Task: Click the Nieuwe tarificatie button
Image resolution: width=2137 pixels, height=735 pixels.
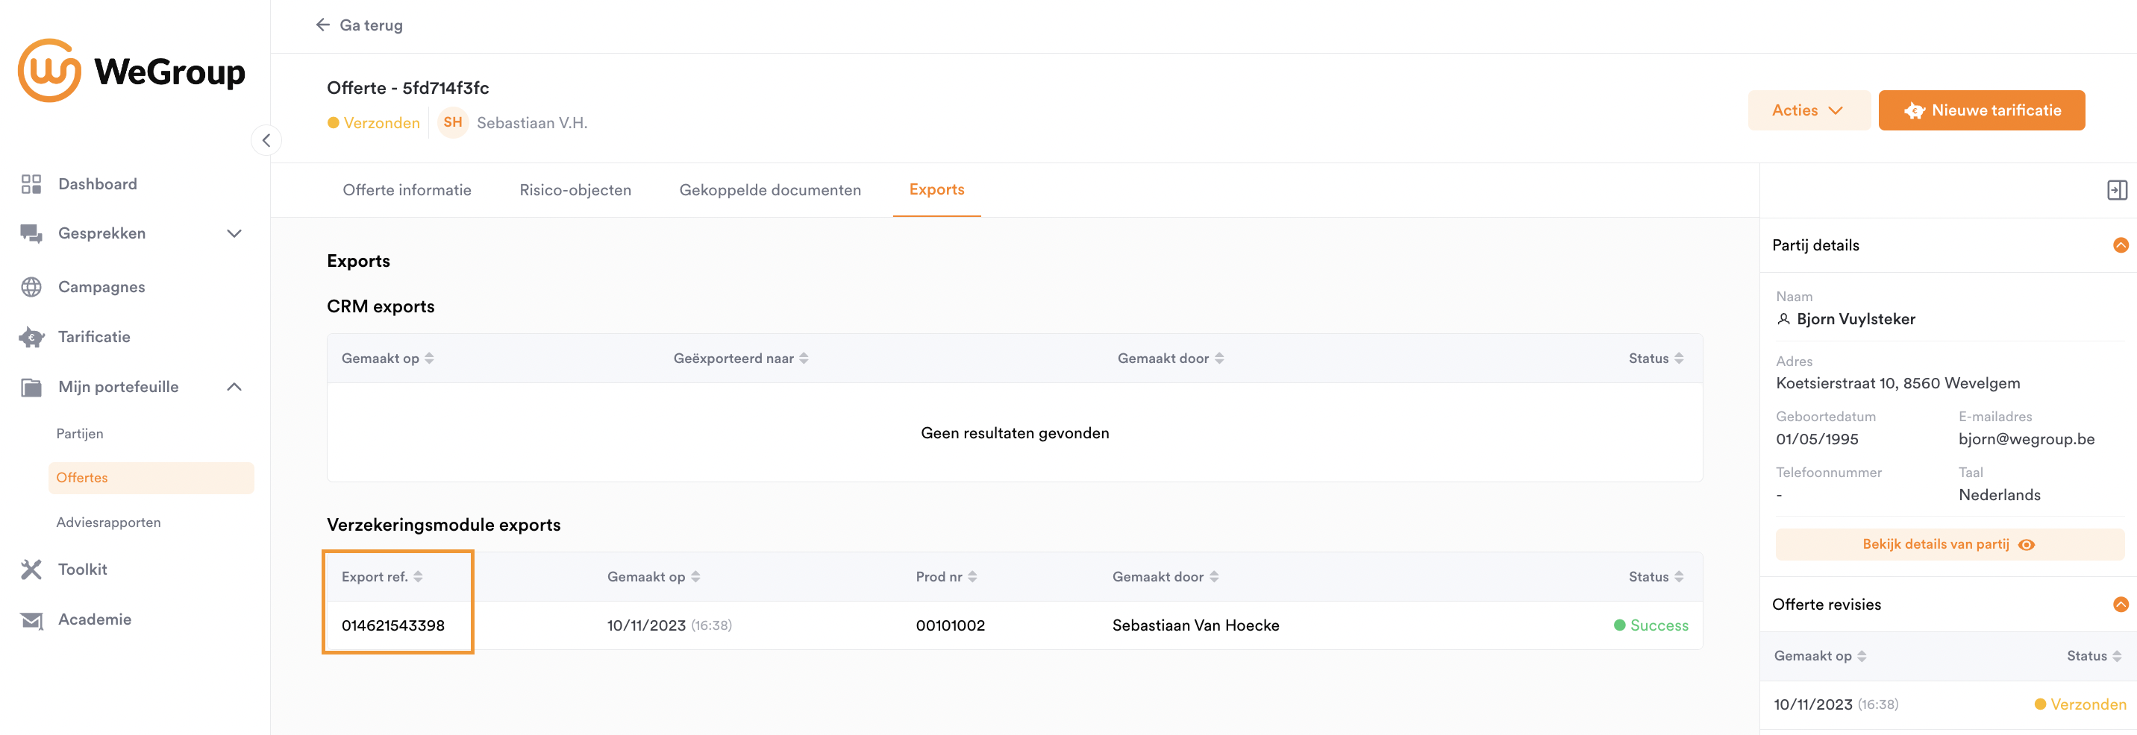Action: 1980,111
